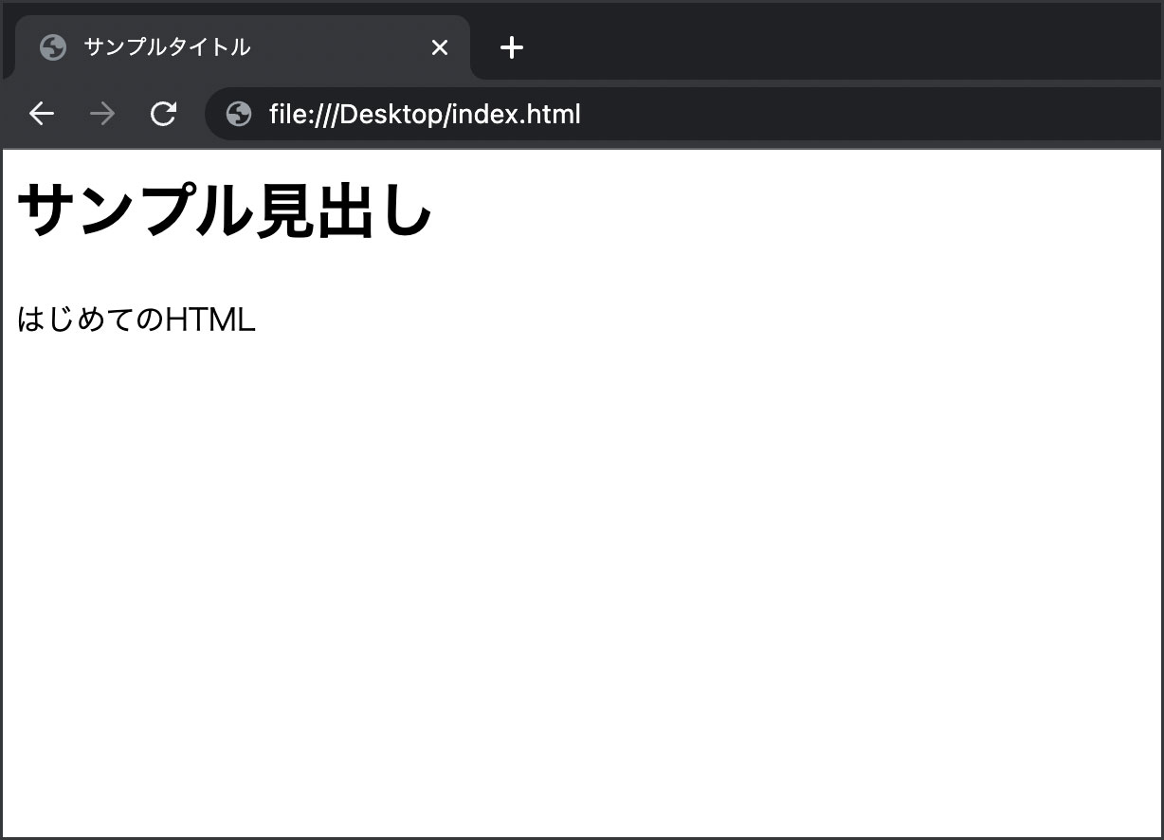Image resolution: width=1164 pixels, height=840 pixels.
Task: Click the forward navigation arrow
Action: point(101,114)
